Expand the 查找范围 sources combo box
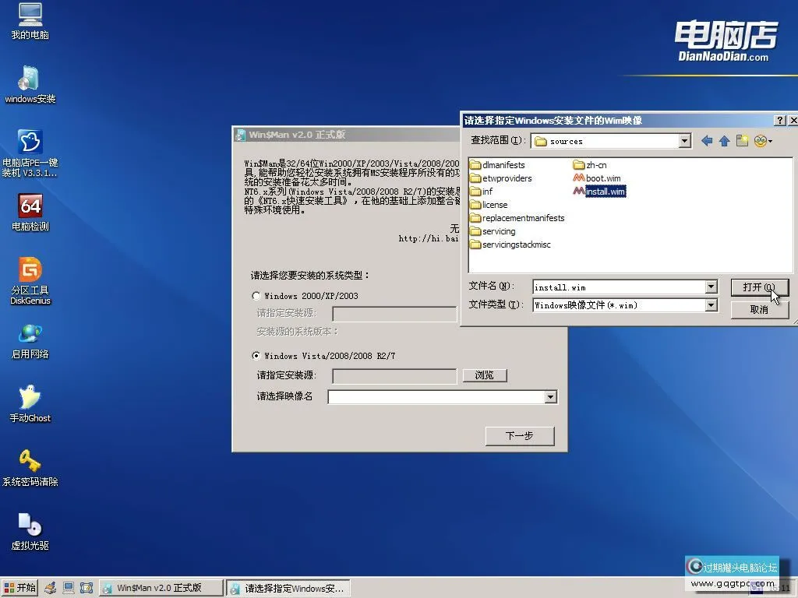The width and height of the screenshot is (798, 598). [685, 141]
